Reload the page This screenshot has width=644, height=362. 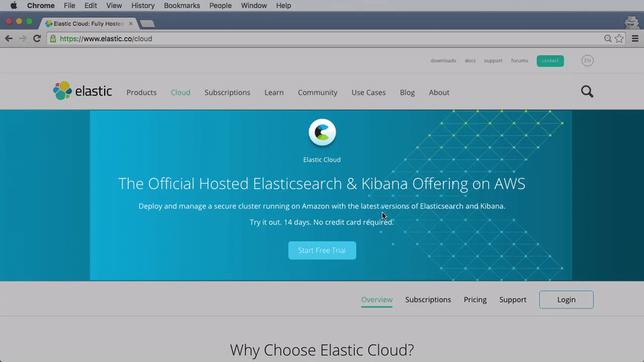37,39
